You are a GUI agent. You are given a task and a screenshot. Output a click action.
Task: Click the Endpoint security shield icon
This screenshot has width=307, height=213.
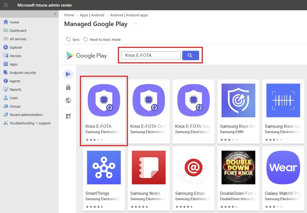point(6,72)
